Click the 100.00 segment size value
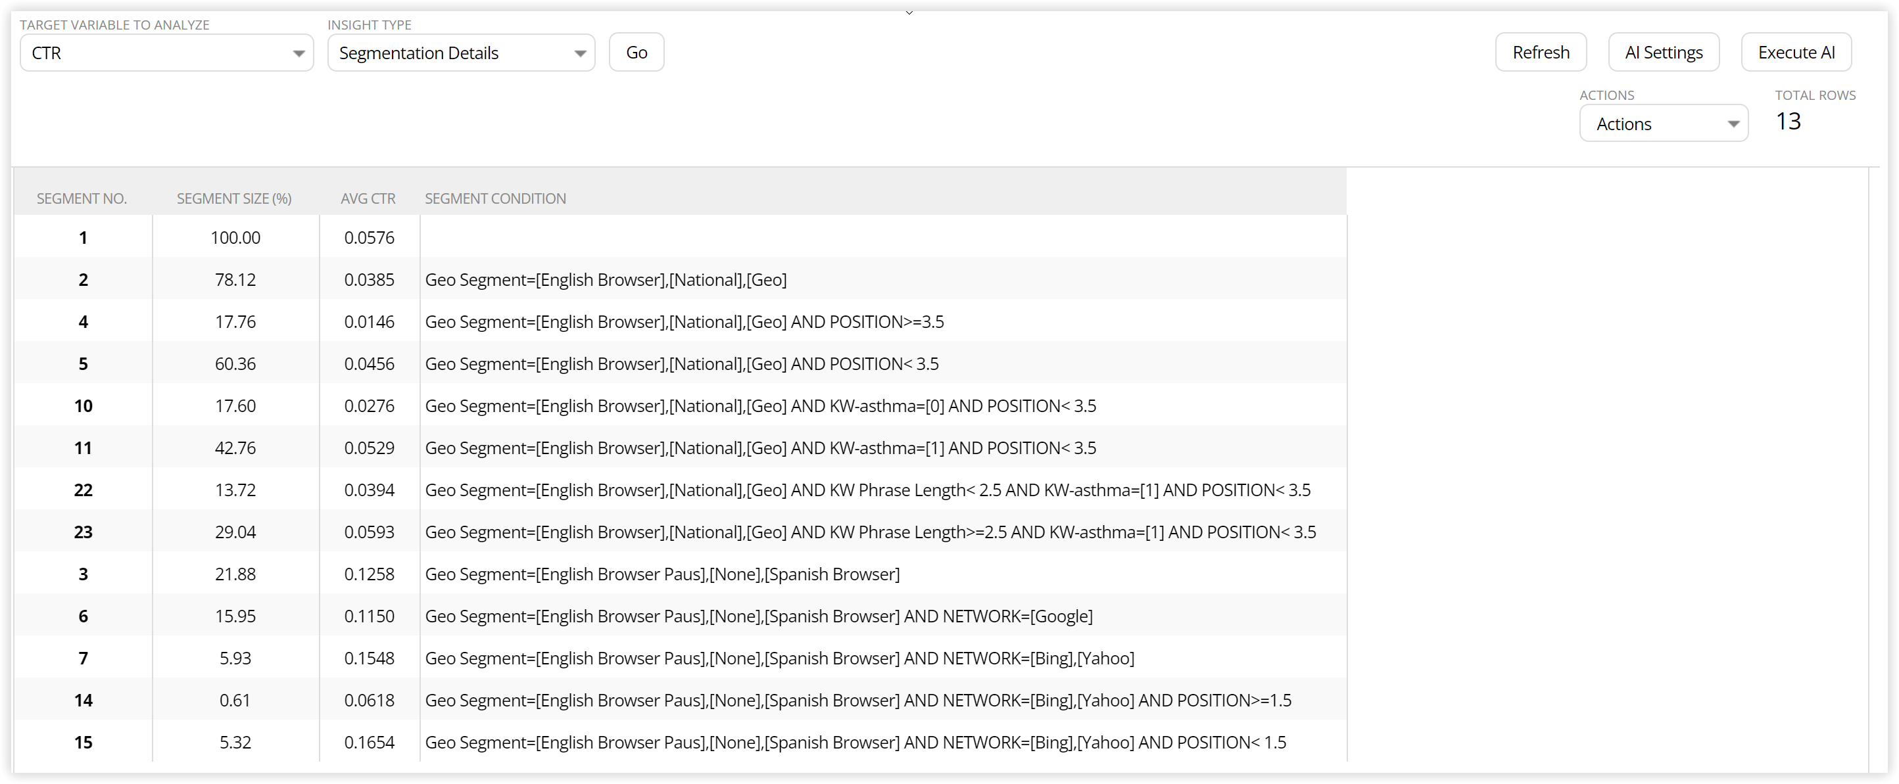 click(x=235, y=237)
